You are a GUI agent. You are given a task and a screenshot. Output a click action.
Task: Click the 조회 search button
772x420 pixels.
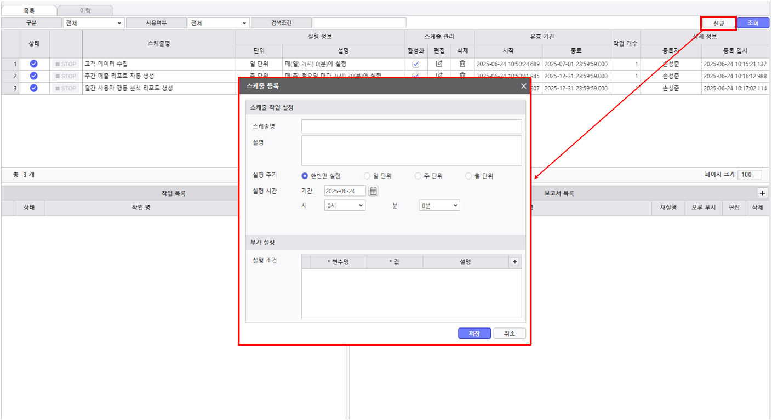point(753,23)
